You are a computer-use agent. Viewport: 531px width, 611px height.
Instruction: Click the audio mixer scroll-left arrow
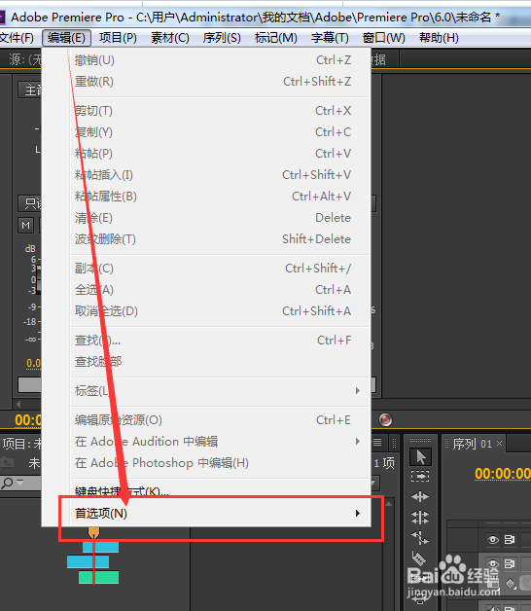pyautogui.click(x=18, y=404)
